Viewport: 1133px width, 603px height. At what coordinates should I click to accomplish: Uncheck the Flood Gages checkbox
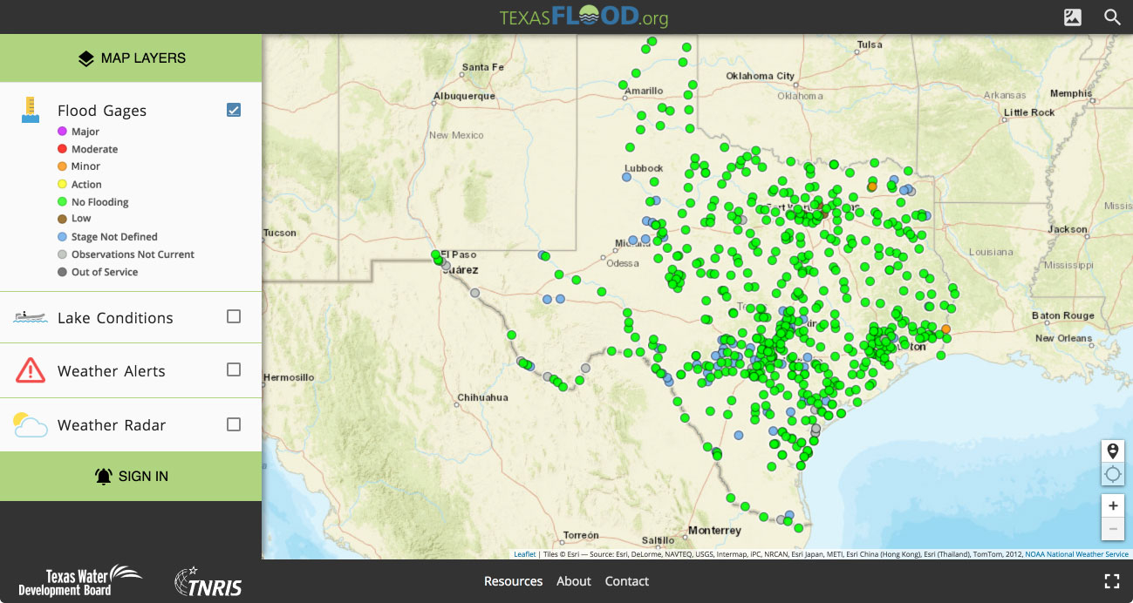point(234,110)
